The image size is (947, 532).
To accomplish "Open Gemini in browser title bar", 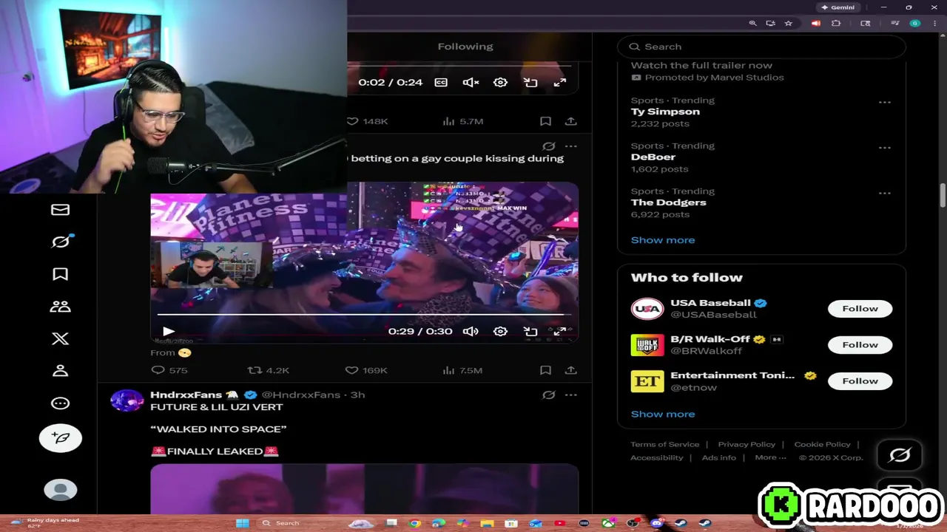I will 838,7.
